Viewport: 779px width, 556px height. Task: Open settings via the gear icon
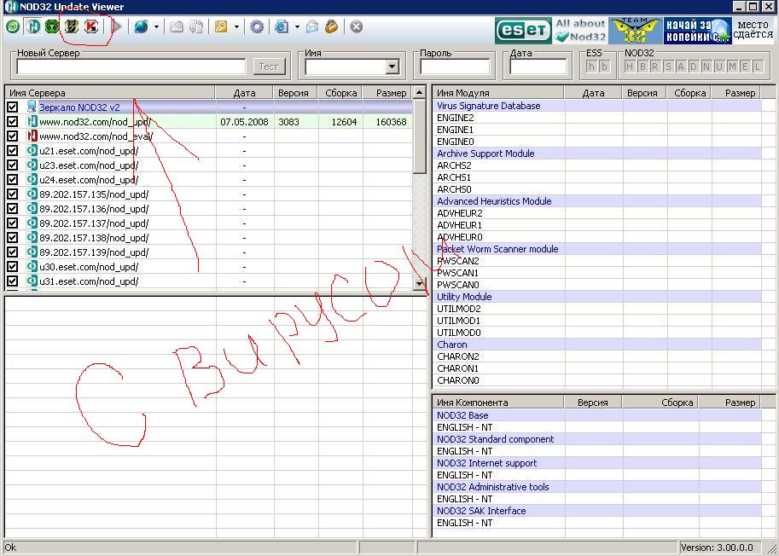(x=256, y=26)
